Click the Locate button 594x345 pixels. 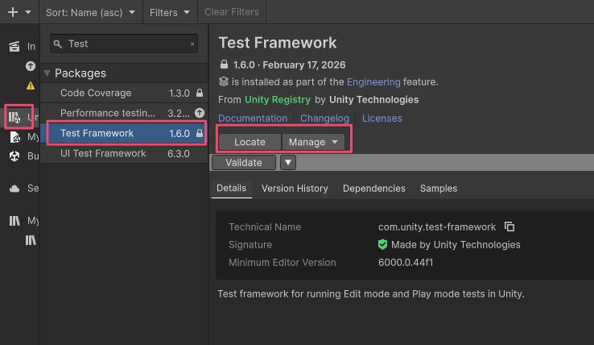[x=250, y=142]
